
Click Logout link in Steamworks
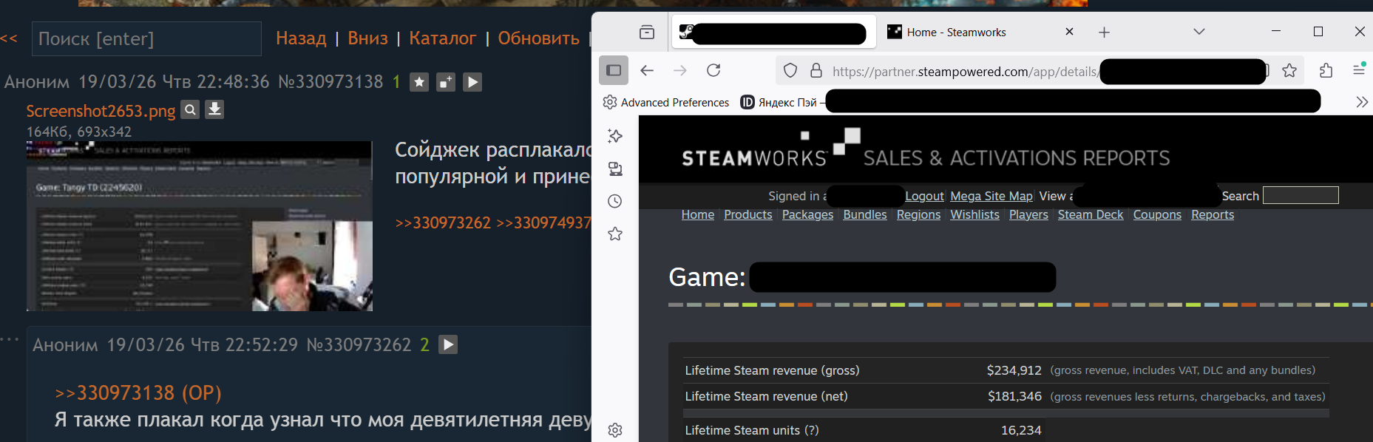(x=924, y=196)
